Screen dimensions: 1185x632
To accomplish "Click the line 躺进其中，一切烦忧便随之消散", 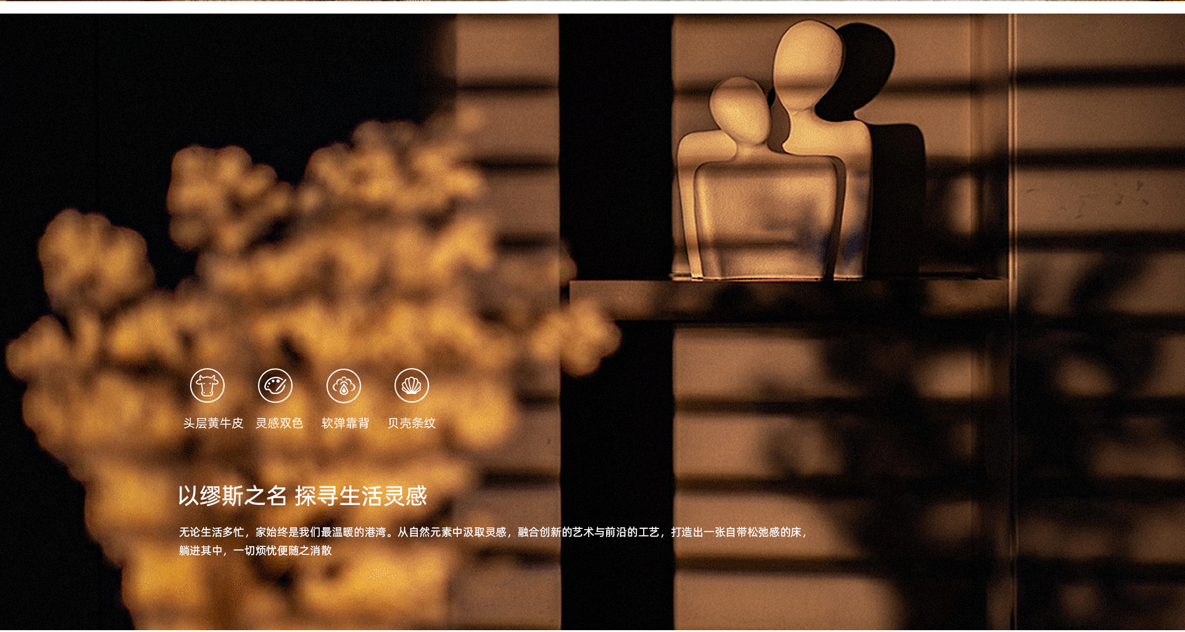I will coord(256,550).
